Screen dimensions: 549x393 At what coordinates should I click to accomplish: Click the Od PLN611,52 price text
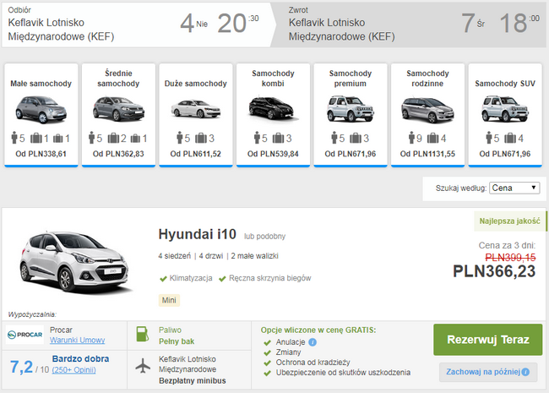[x=196, y=154]
